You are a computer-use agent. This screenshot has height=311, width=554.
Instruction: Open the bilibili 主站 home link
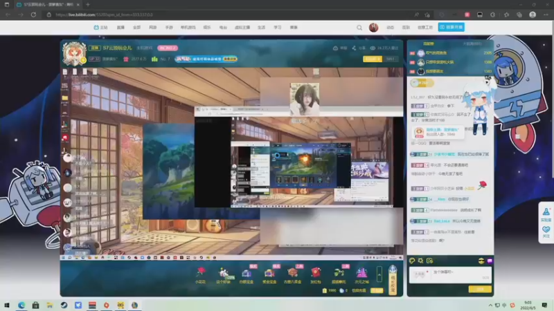click(x=100, y=28)
